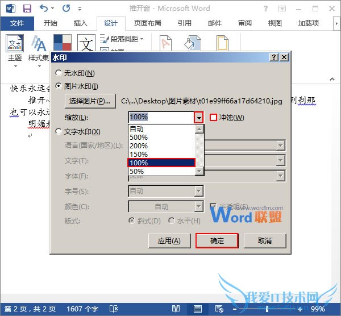Choose 150% in the scale list

pyautogui.click(x=162, y=154)
